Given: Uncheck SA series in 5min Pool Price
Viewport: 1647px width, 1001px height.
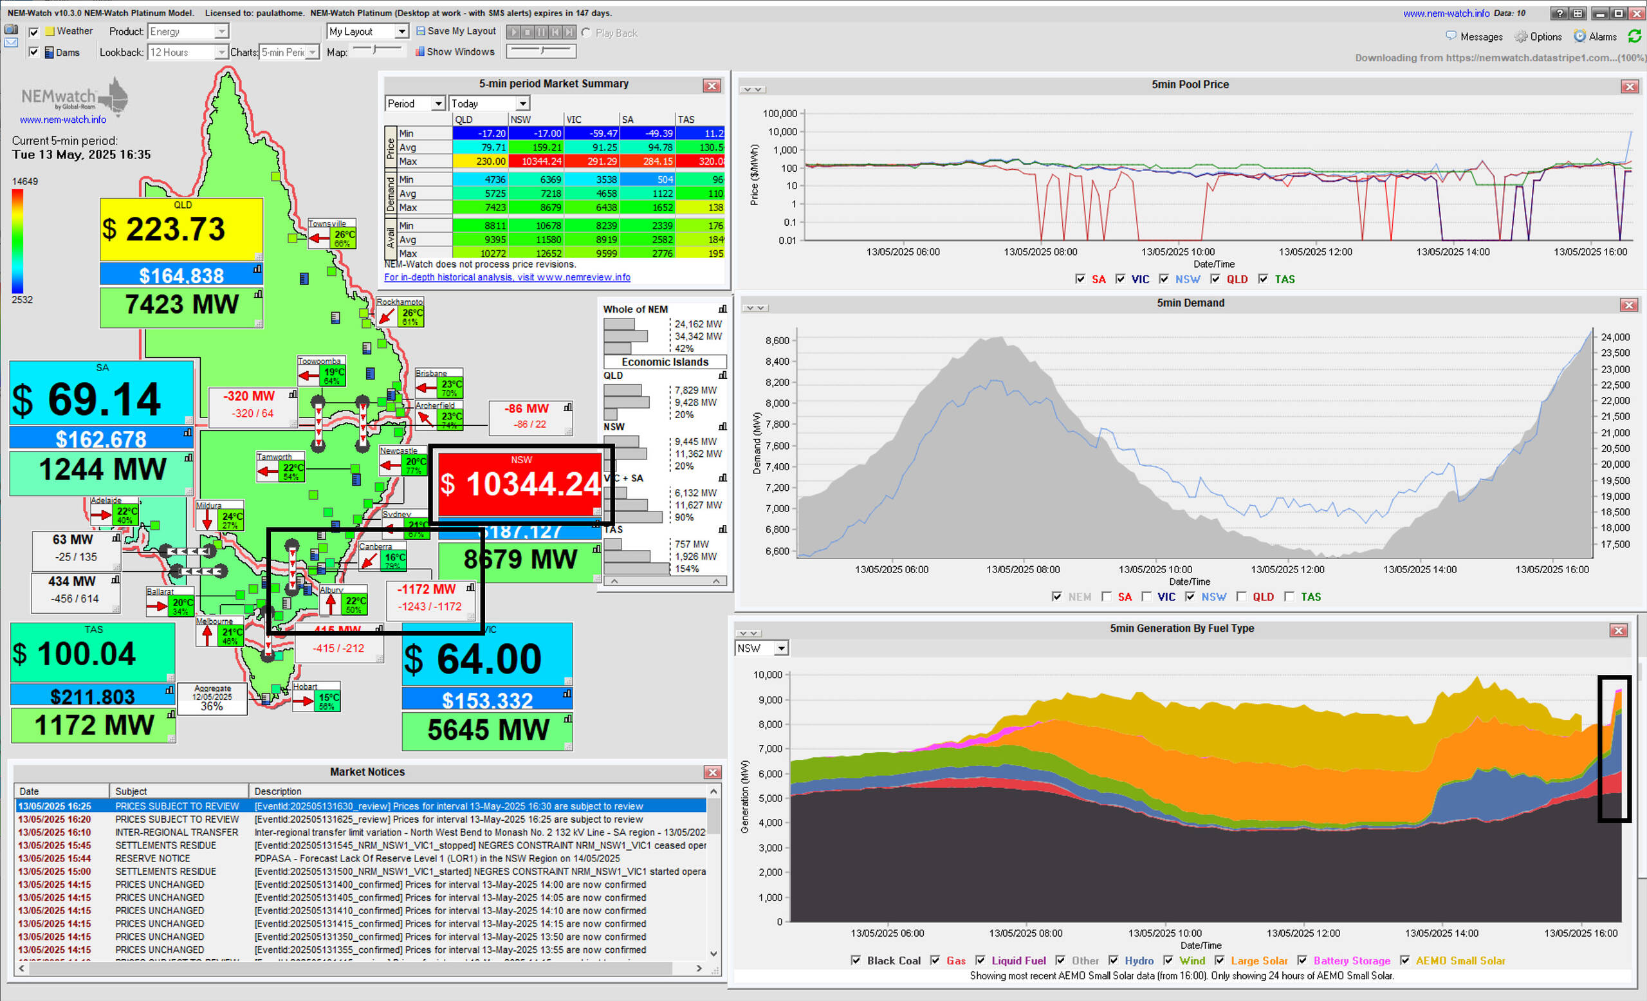Looking at the screenshot, I should coord(1080,279).
